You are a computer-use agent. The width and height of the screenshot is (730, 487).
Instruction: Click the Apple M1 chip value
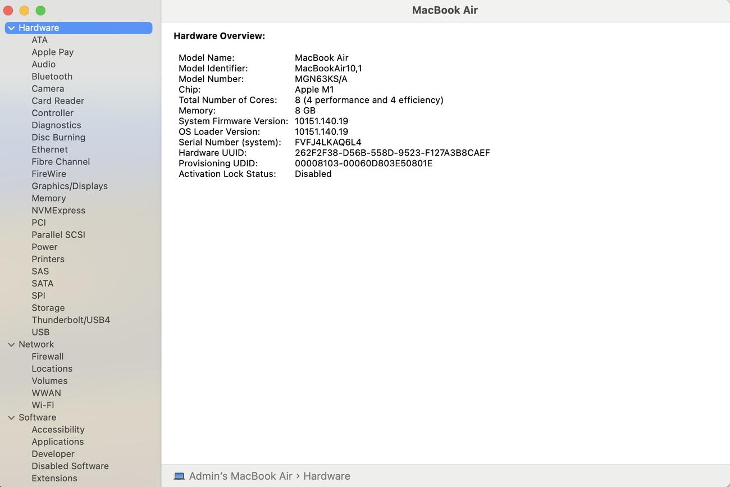pos(314,89)
